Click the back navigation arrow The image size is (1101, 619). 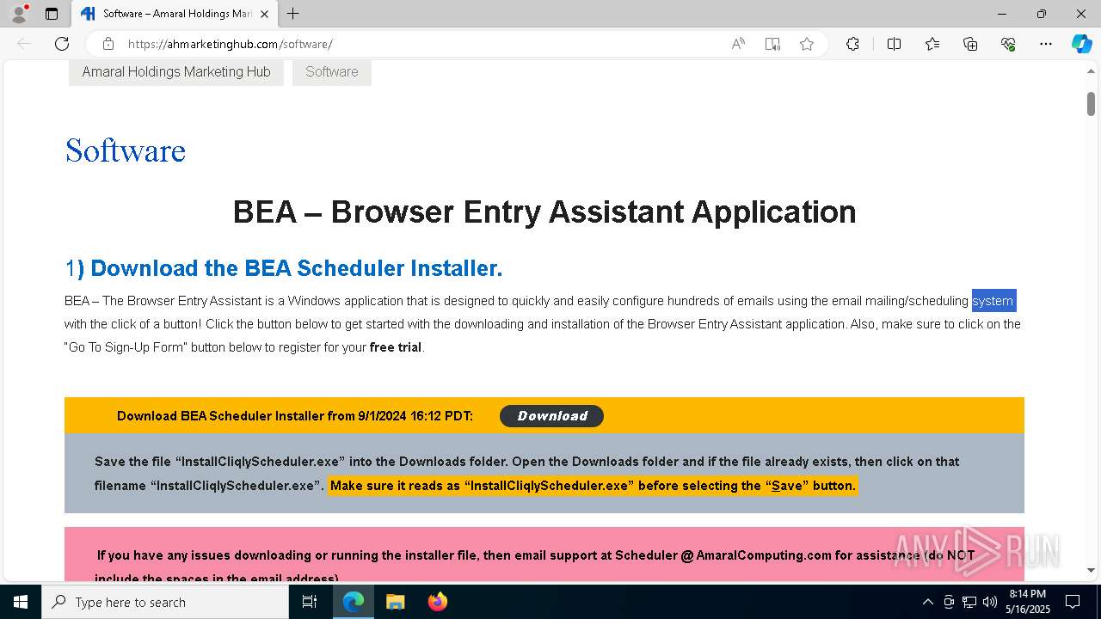click(24, 44)
